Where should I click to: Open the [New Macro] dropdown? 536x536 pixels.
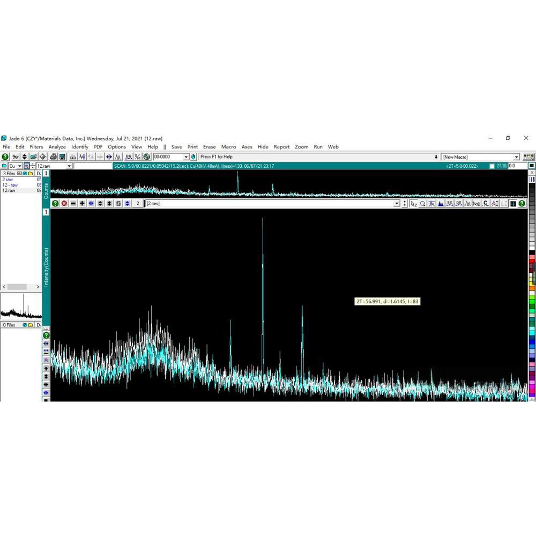click(x=516, y=157)
